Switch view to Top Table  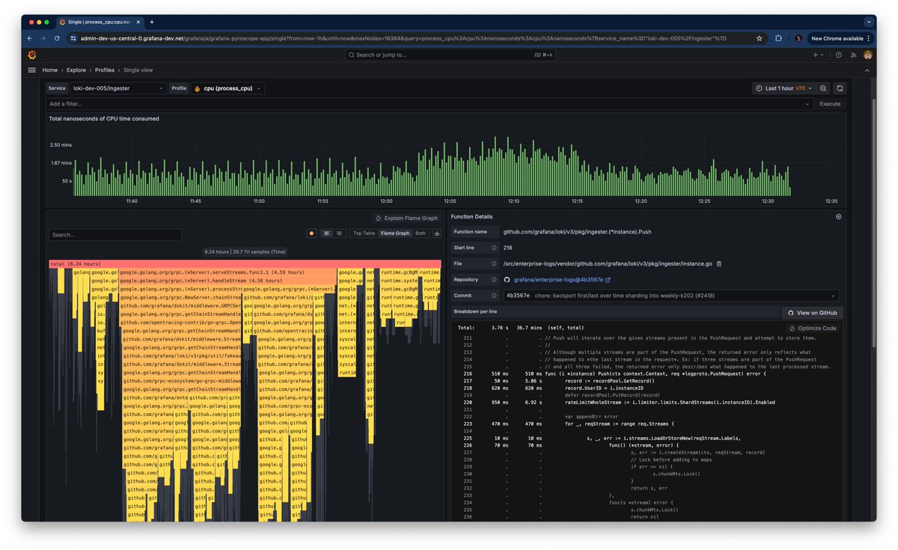click(x=364, y=233)
